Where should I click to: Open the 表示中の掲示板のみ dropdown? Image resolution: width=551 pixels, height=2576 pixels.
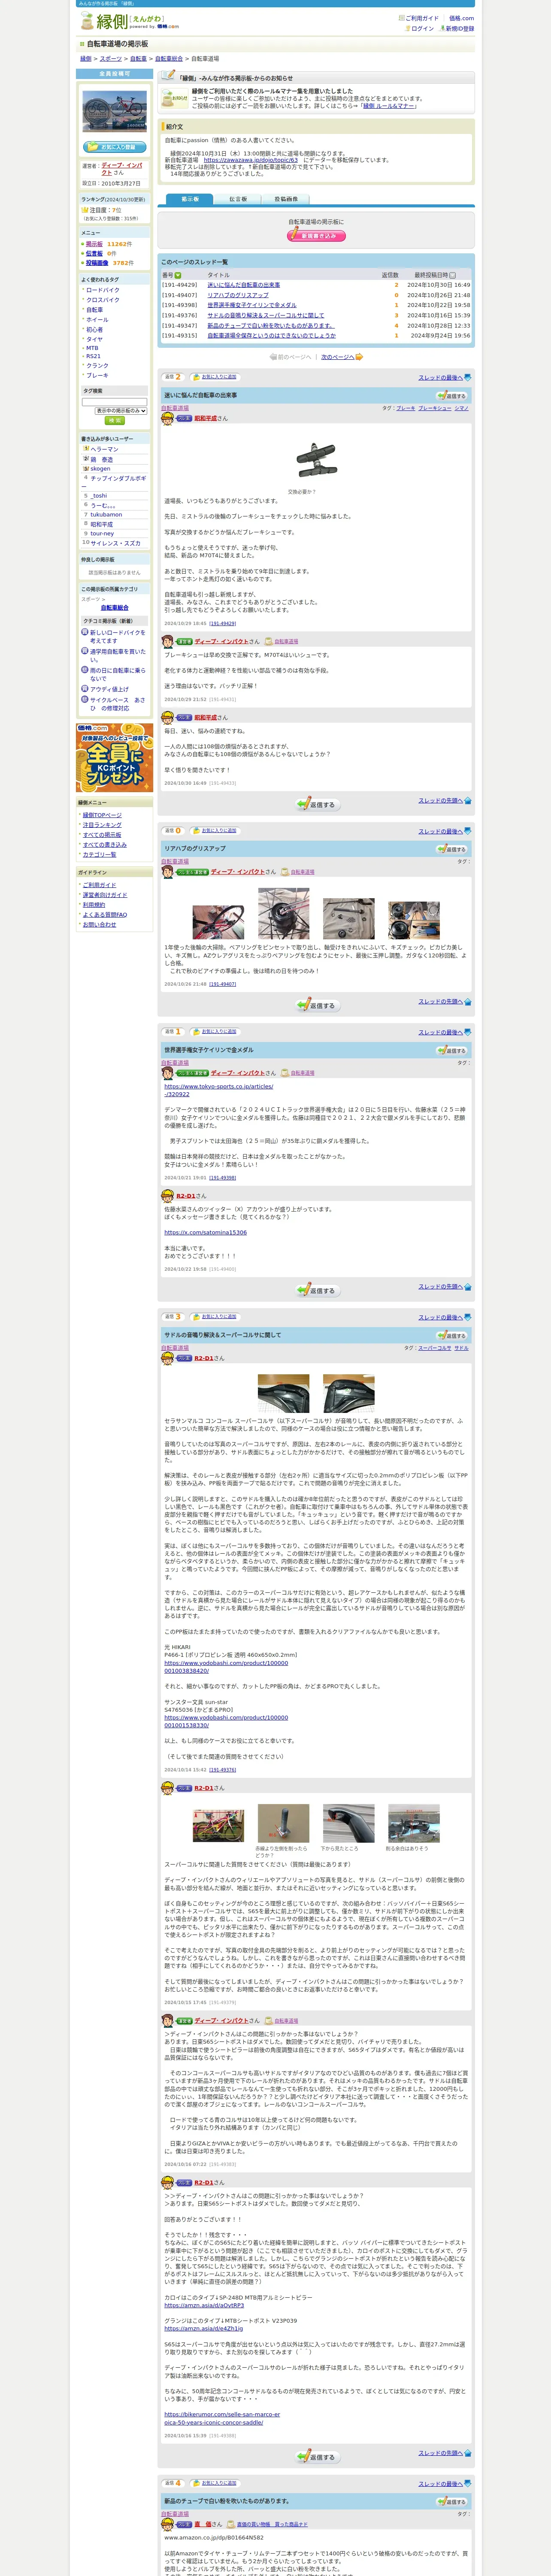121,411
